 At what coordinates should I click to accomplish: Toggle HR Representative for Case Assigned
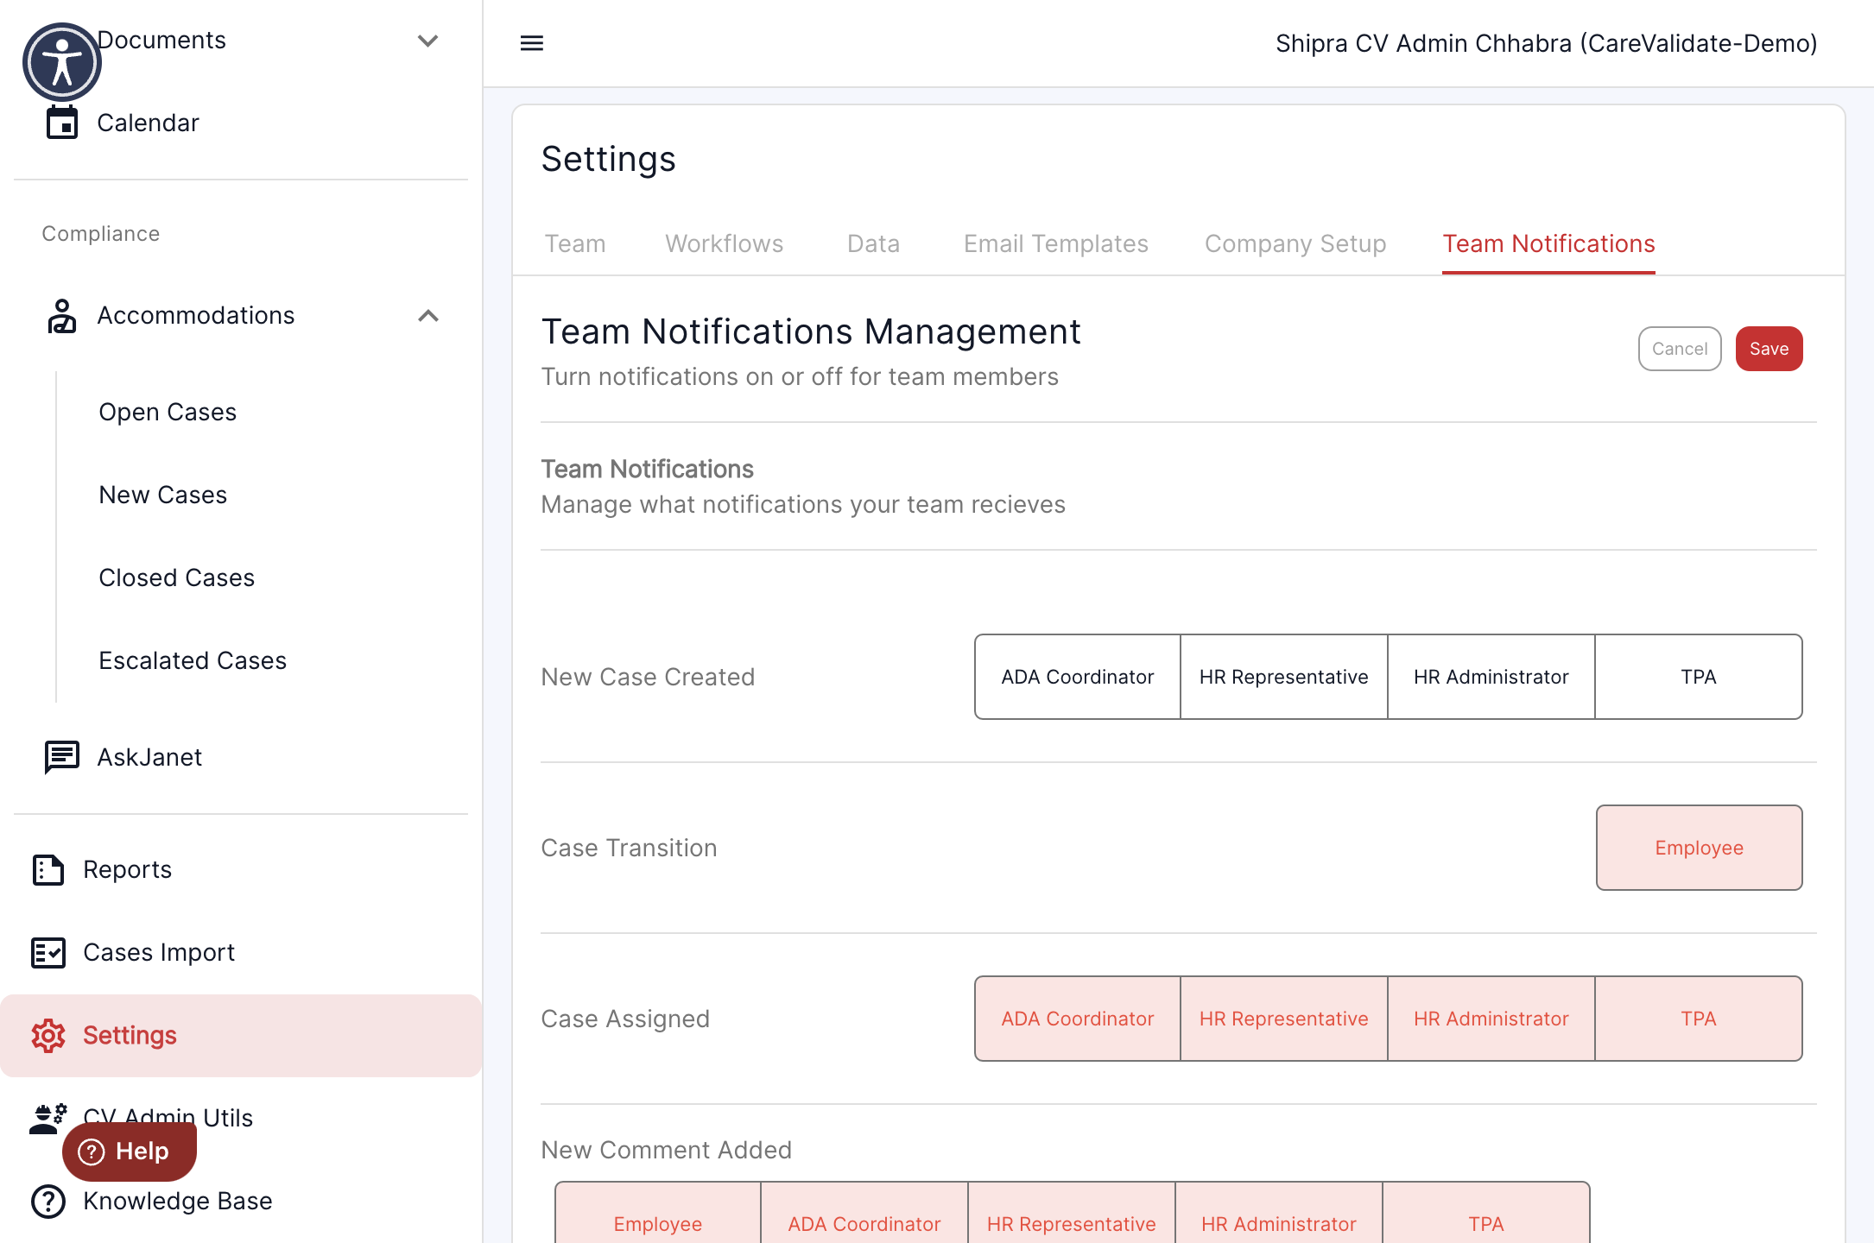point(1283,1019)
